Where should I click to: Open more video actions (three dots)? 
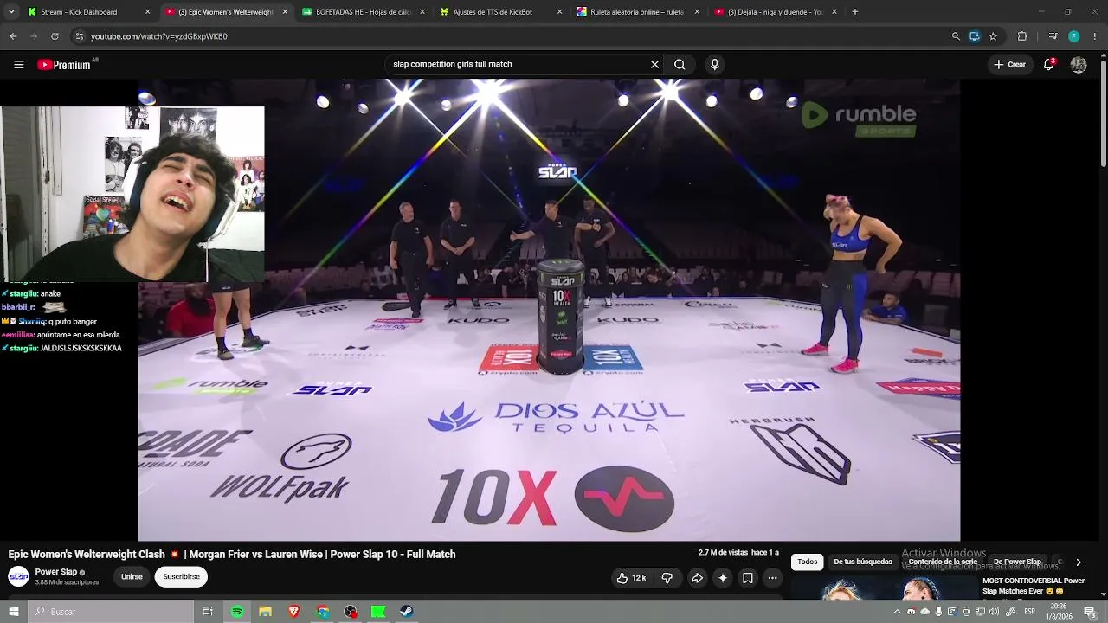pyautogui.click(x=773, y=578)
